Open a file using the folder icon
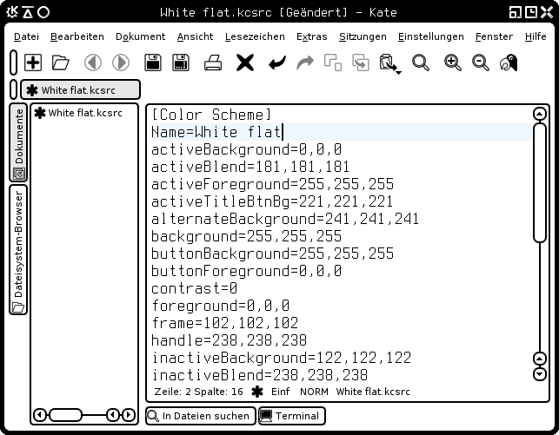The height and width of the screenshot is (435, 559). coord(60,63)
